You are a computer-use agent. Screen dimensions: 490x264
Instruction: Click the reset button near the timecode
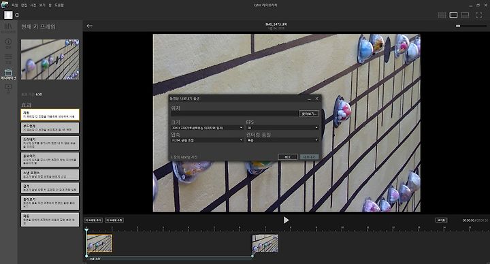click(441, 220)
